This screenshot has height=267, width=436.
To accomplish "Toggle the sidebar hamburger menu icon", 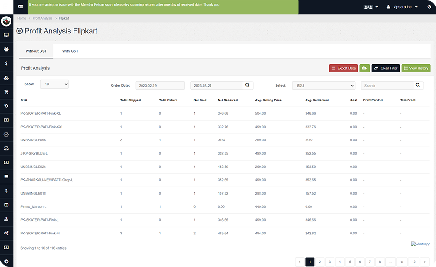I will pyautogui.click(x=21, y=6).
